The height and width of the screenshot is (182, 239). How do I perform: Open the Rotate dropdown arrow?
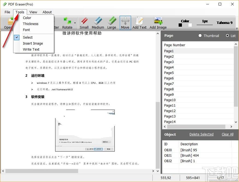tap(75, 23)
